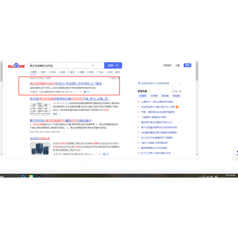The image size is (238, 238).
Task: Open the hot search item ranked 2
Action: point(158,112)
